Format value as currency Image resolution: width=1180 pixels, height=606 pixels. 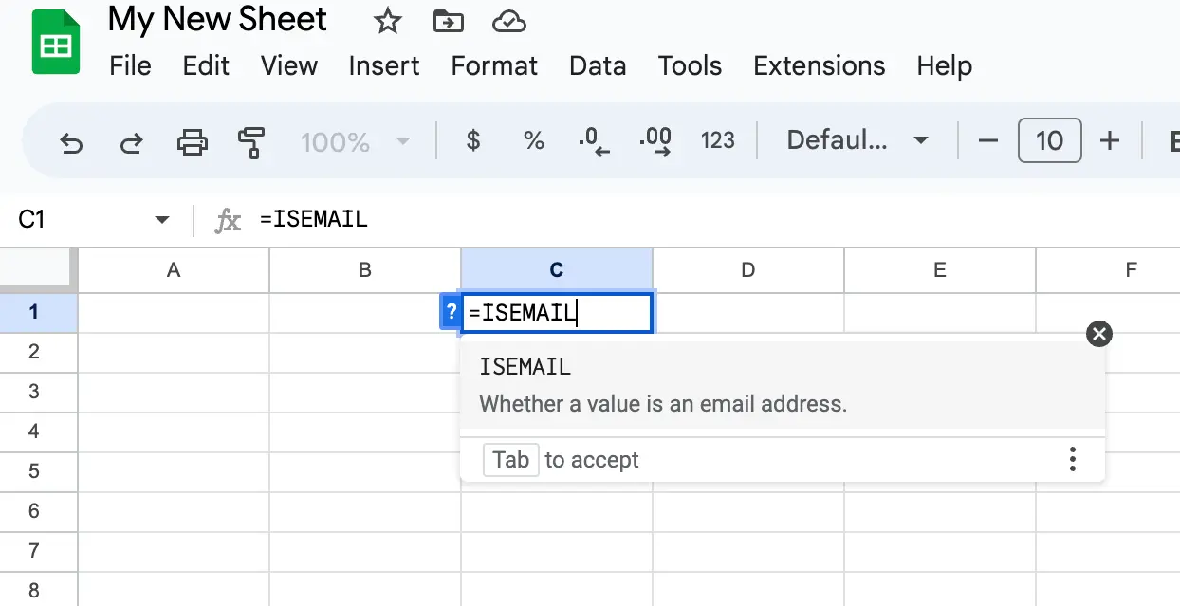[x=472, y=140]
